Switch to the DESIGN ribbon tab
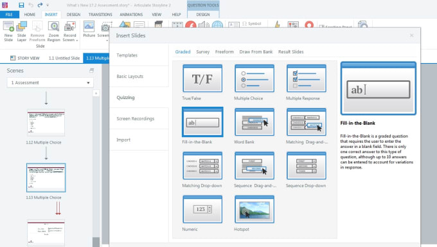The height and width of the screenshot is (247, 437). (73, 15)
